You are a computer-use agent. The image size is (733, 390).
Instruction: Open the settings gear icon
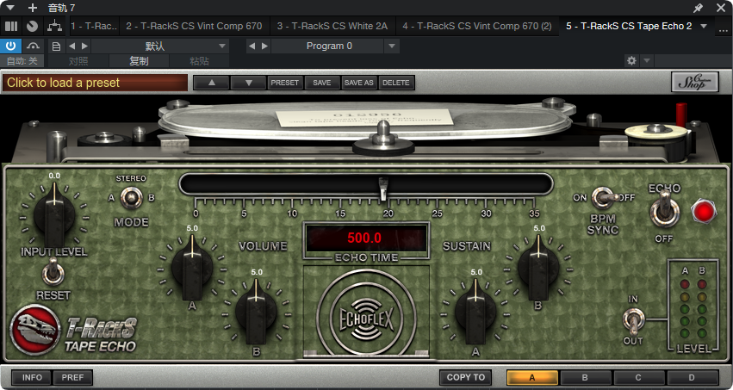[631, 61]
